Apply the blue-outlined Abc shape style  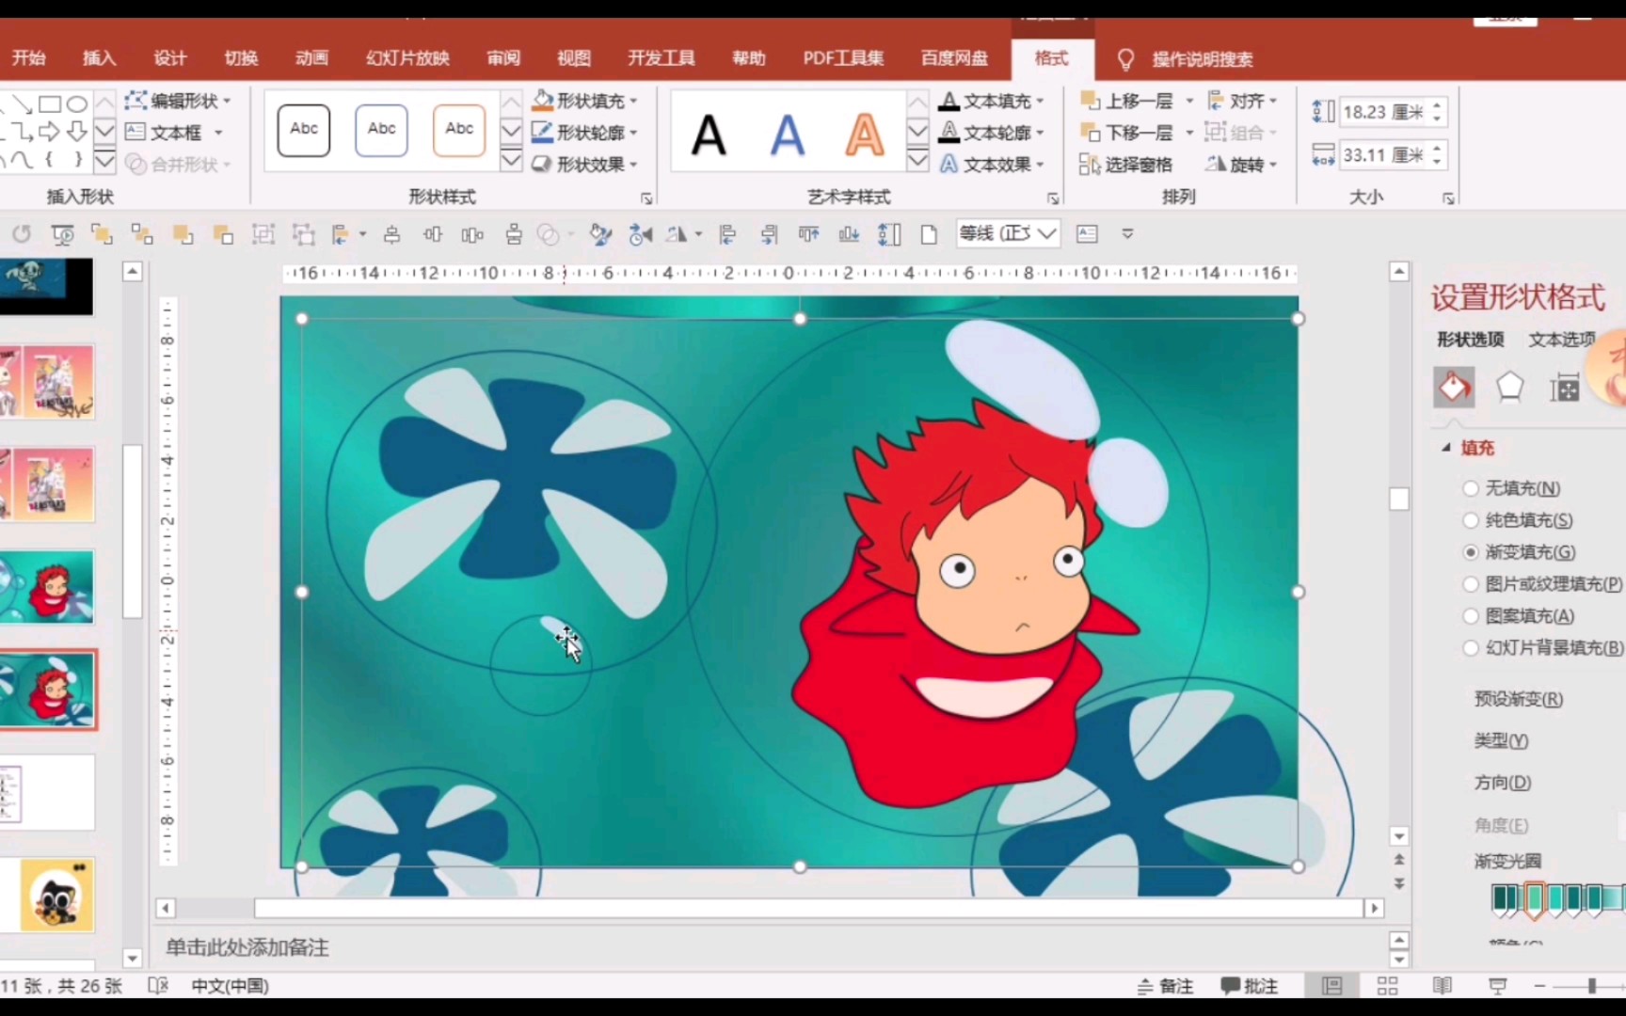[381, 130]
